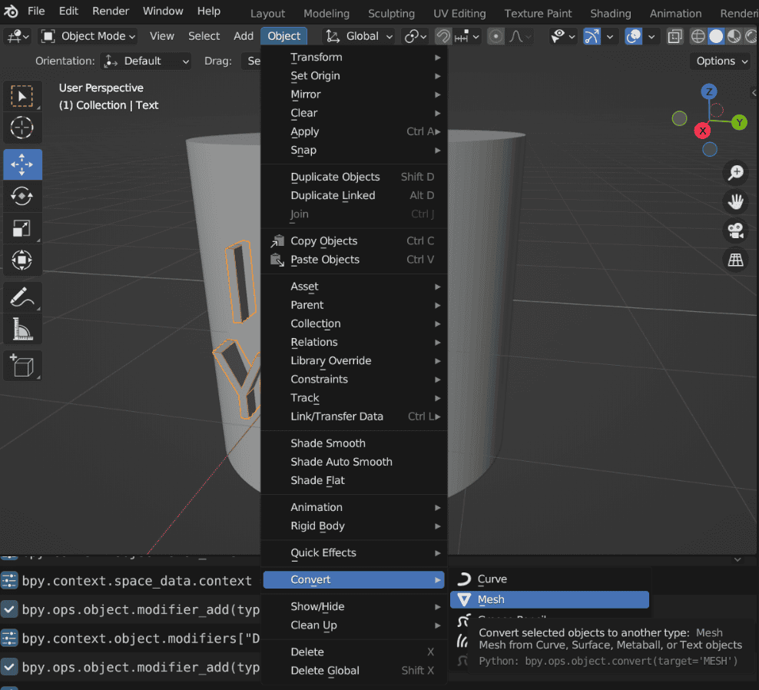Open visibility filter dropdown

[x=563, y=36]
